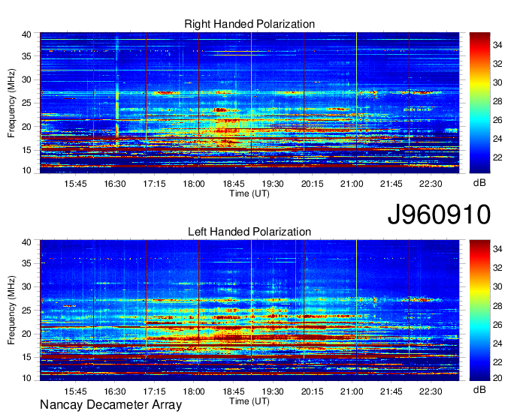Select 17:15 time tick of Right Handed plot
The width and height of the screenshot is (511, 414).
pyautogui.click(x=154, y=184)
